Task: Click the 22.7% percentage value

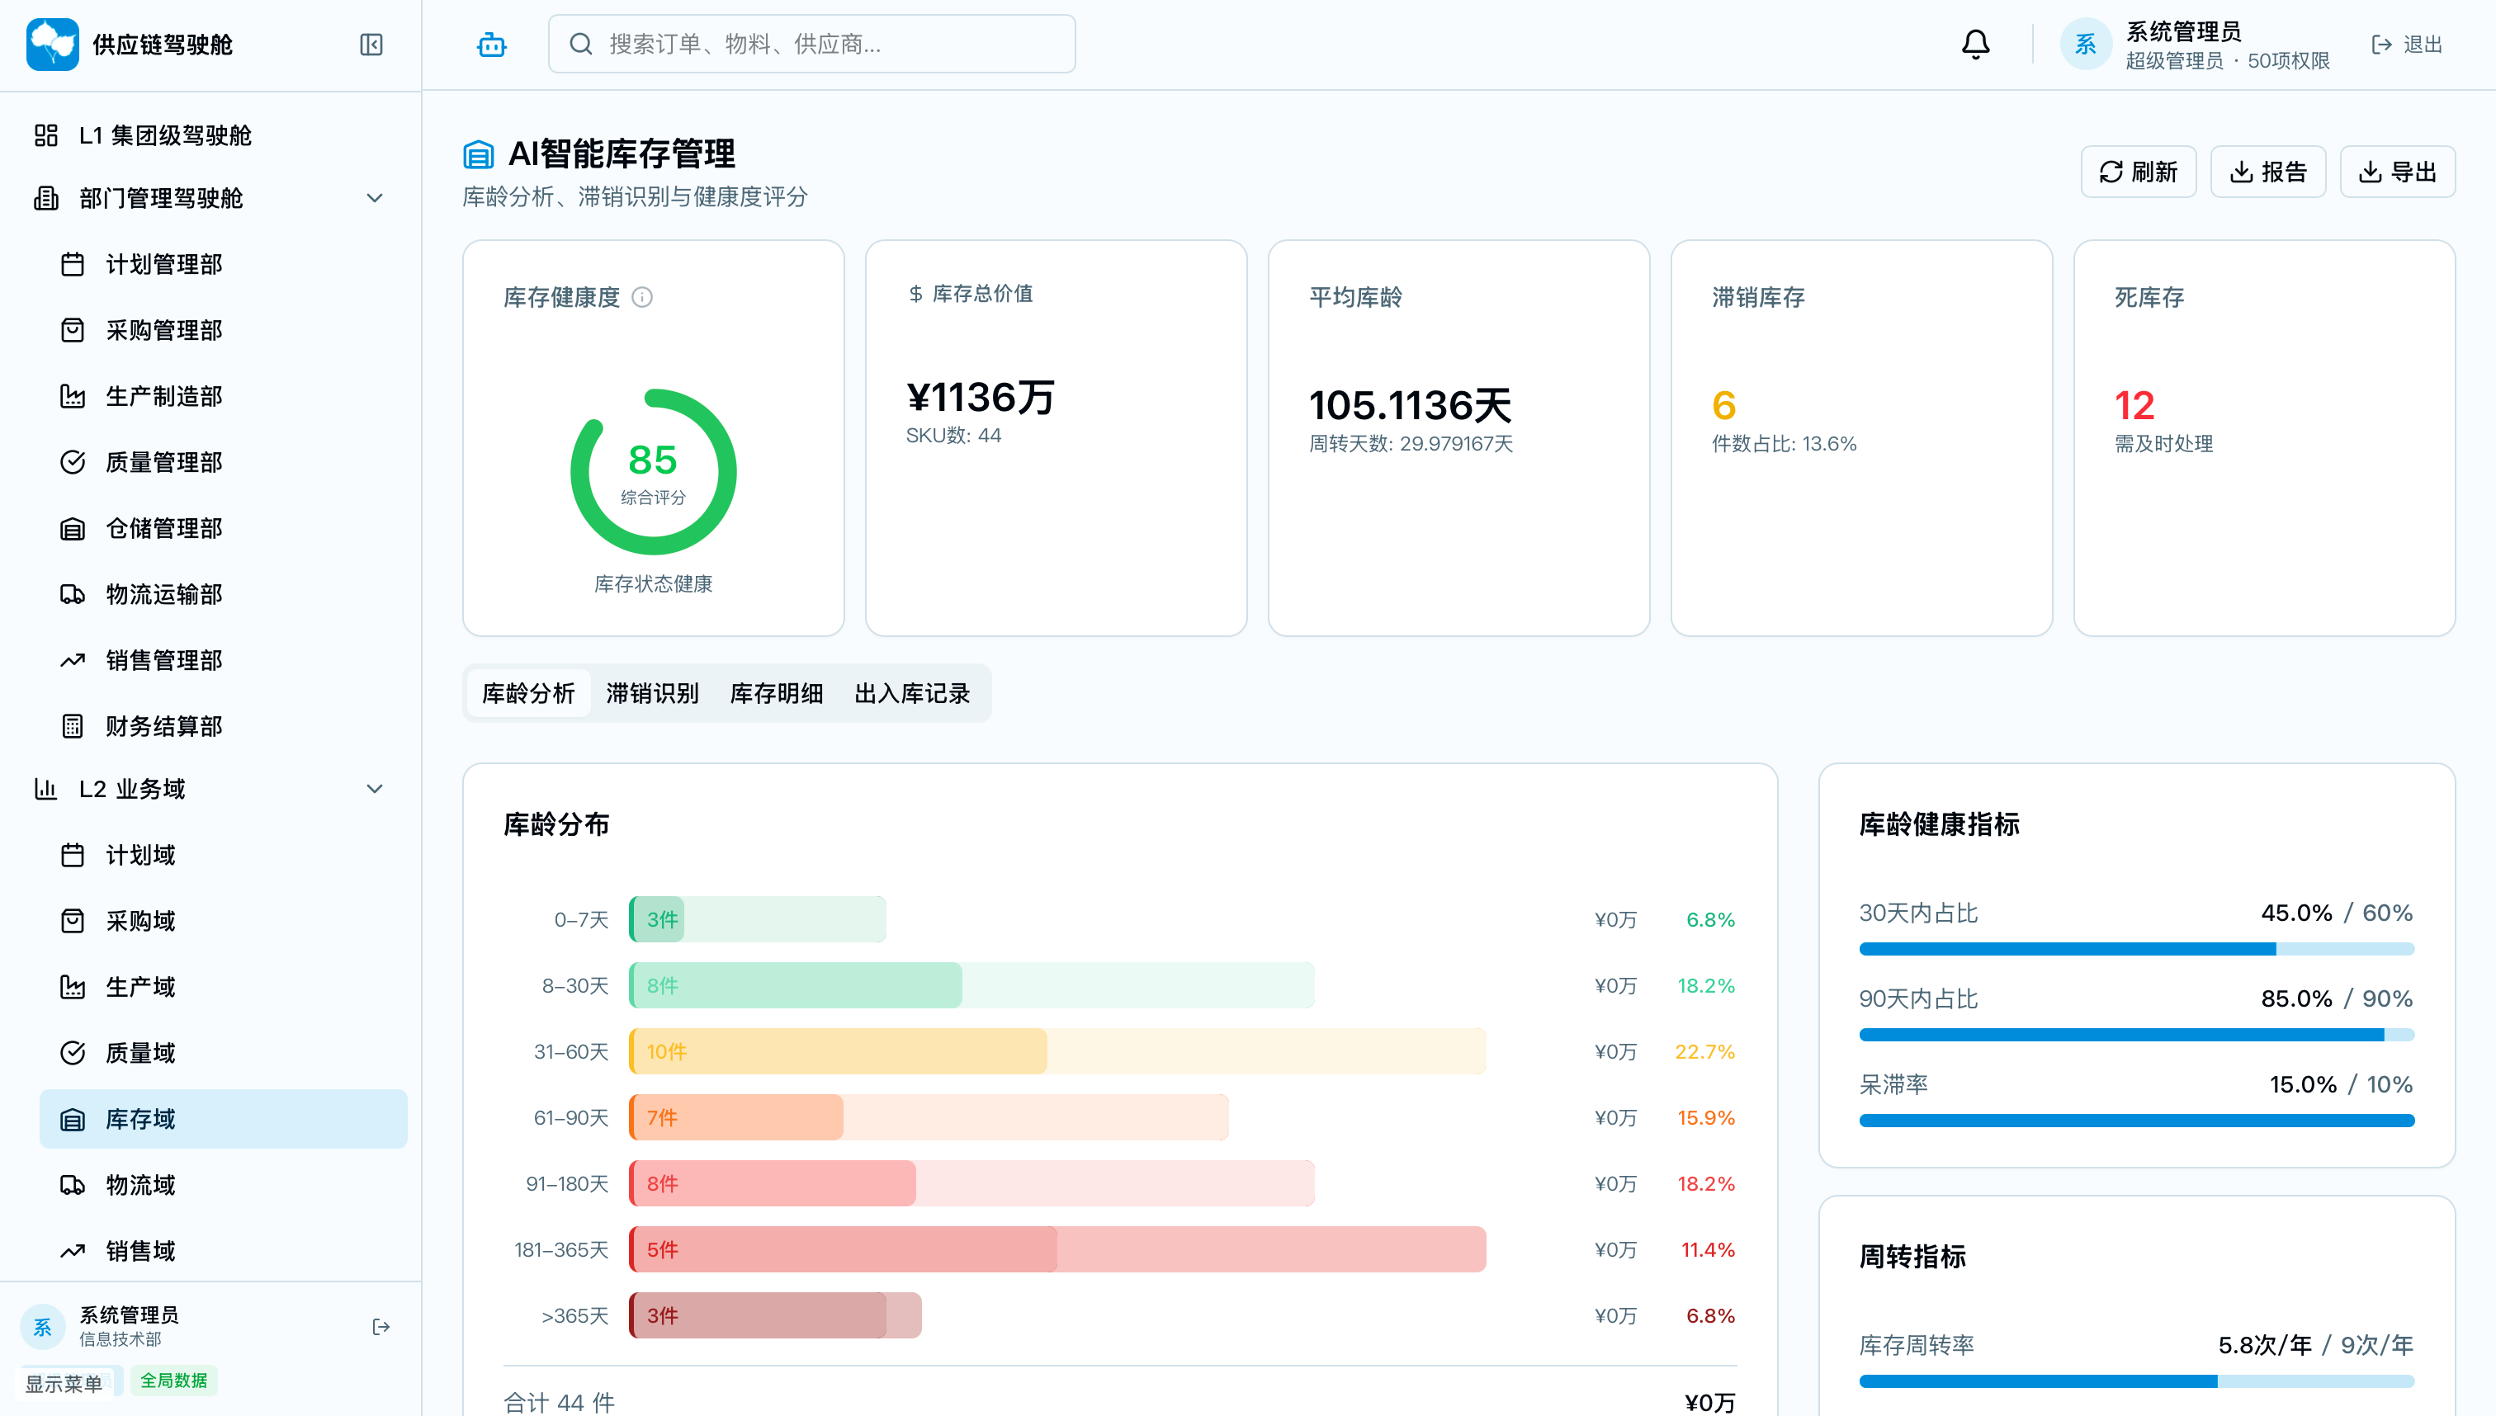Action: [1704, 1052]
